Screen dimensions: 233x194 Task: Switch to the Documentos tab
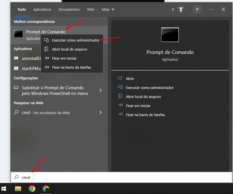pyautogui.click(x=69, y=9)
